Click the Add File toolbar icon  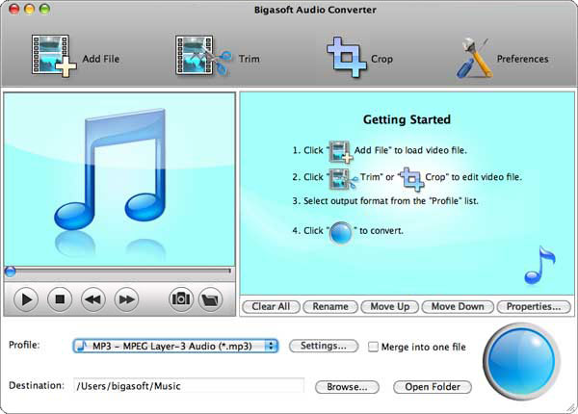(54, 57)
